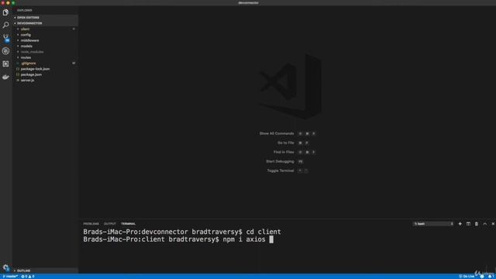Image resolution: width=496 pixels, height=279 pixels.
Task: Select the bash terminal dropdown
Action: 432,224
